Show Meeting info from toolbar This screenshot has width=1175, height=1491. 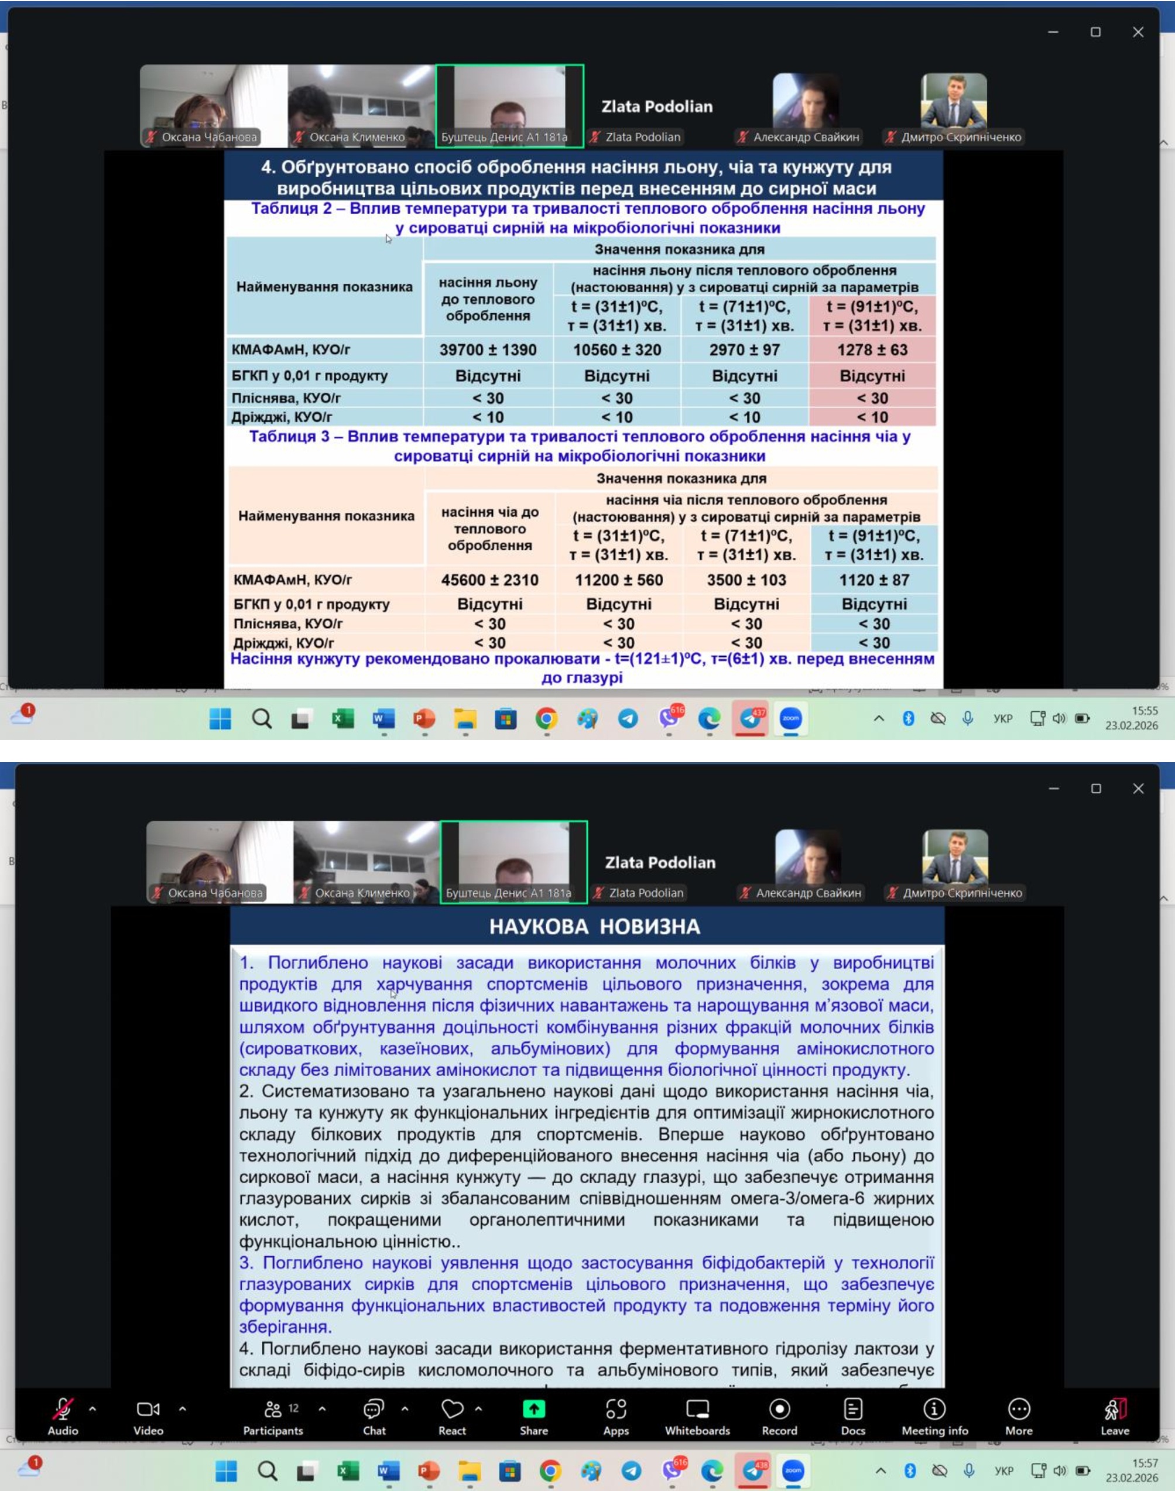coord(934,1410)
